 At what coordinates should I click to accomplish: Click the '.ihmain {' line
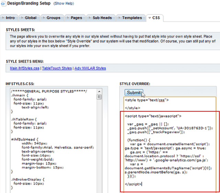20,95
